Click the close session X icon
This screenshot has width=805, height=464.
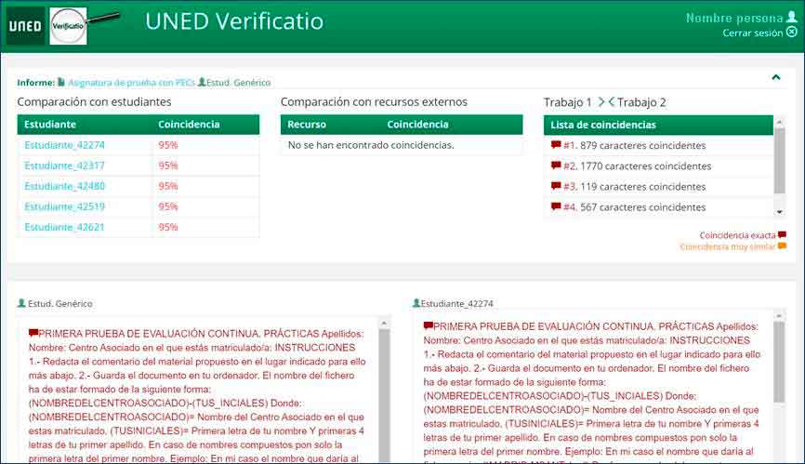(792, 33)
